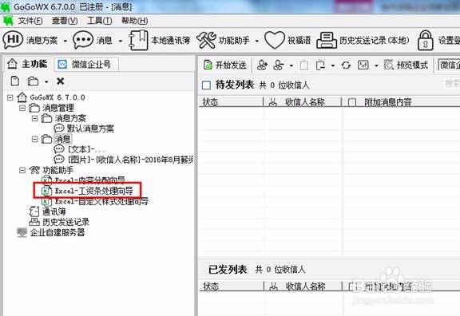Open the 消息方案 HI bubble toolbar button
The image size is (460, 316).
30,40
